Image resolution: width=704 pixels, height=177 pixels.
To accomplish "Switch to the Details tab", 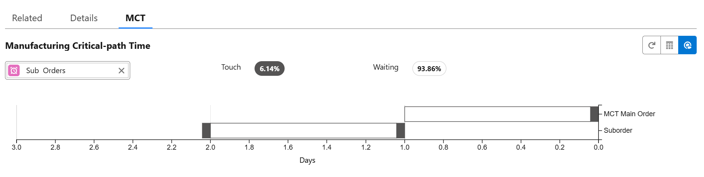I will coord(84,18).
